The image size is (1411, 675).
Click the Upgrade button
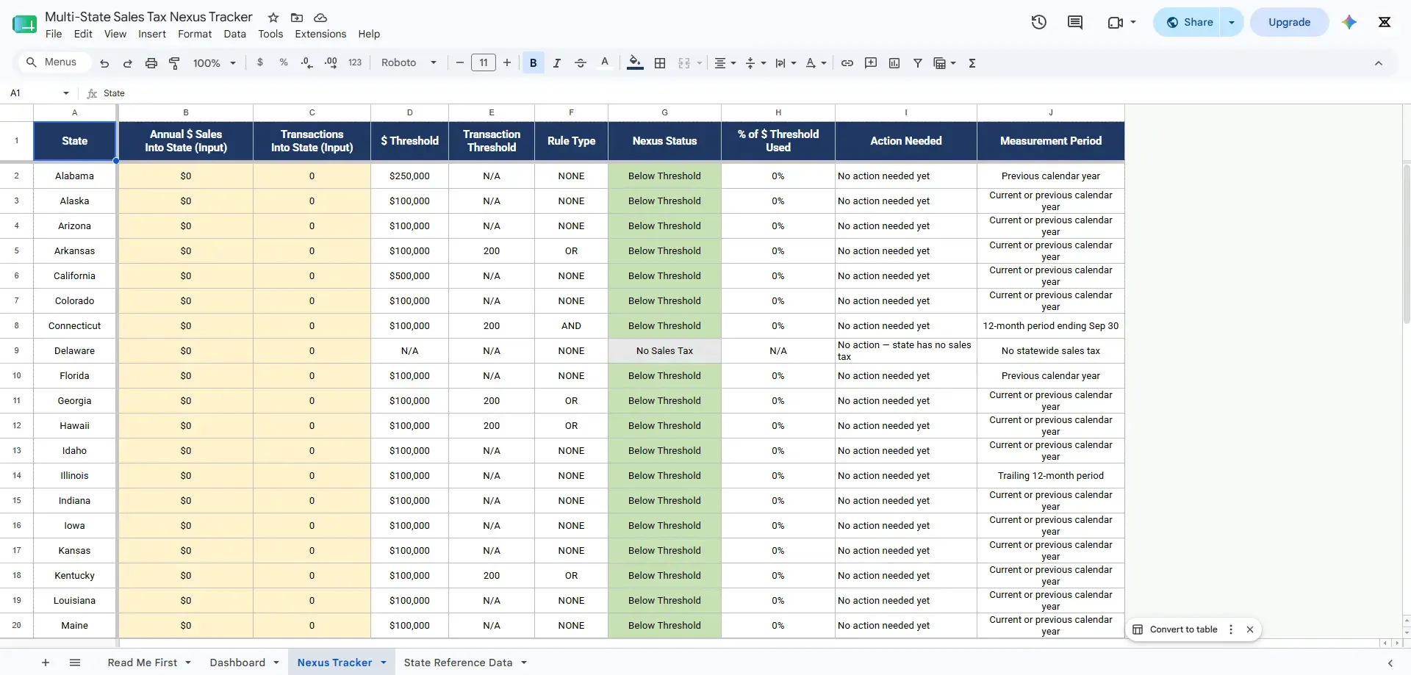[1289, 22]
